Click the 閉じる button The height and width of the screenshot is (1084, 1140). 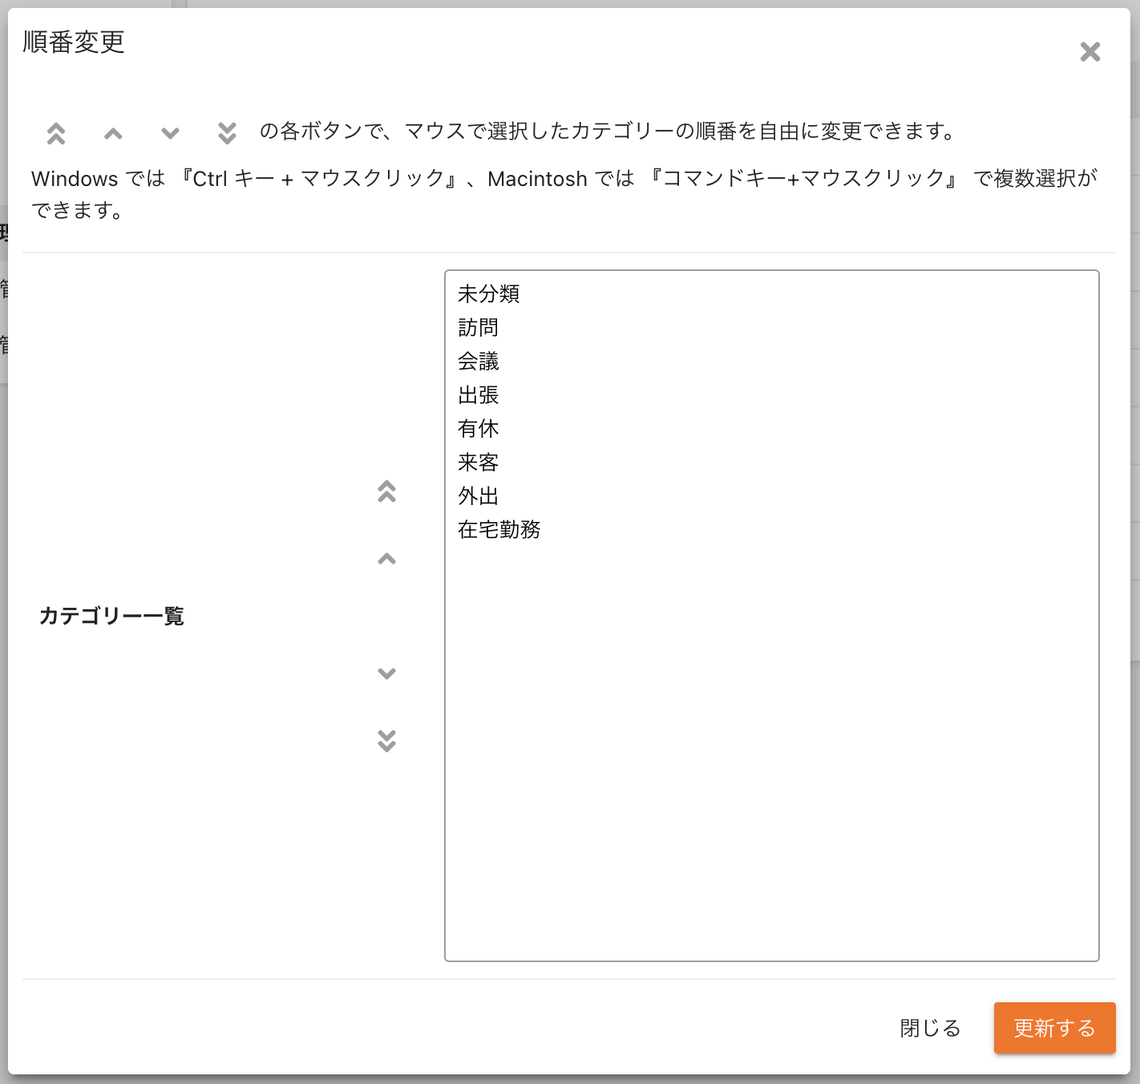tap(930, 1028)
